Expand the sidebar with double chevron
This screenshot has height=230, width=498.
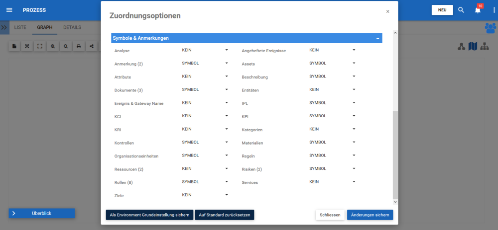(4, 27)
